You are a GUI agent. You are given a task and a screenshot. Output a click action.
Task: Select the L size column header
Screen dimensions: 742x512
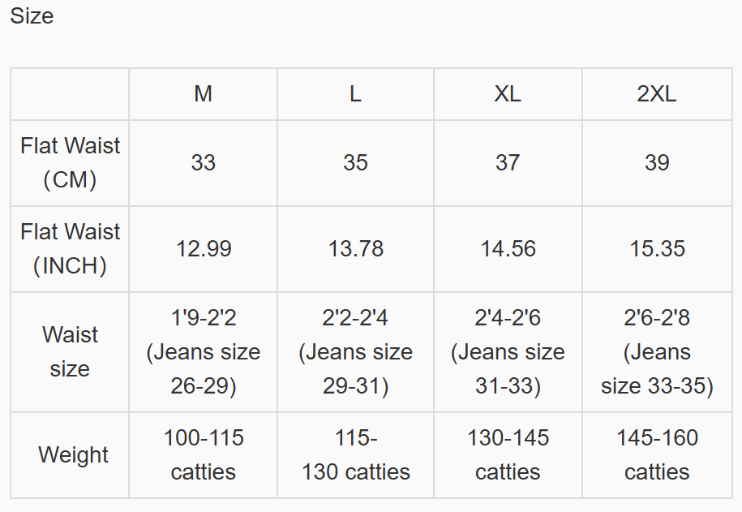point(355,94)
